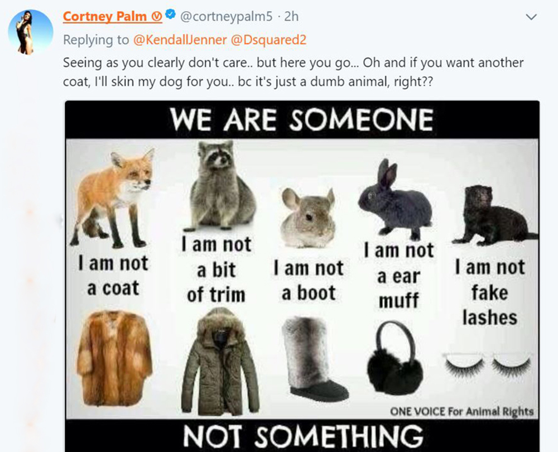Image resolution: width=558 pixels, height=452 pixels.
Task: Click the red fox picture in the image
Action: [113, 198]
